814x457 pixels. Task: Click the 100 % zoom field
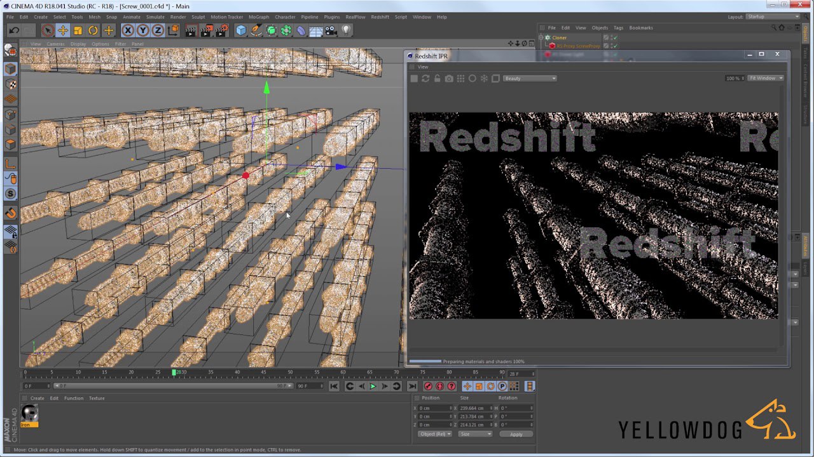click(x=735, y=78)
